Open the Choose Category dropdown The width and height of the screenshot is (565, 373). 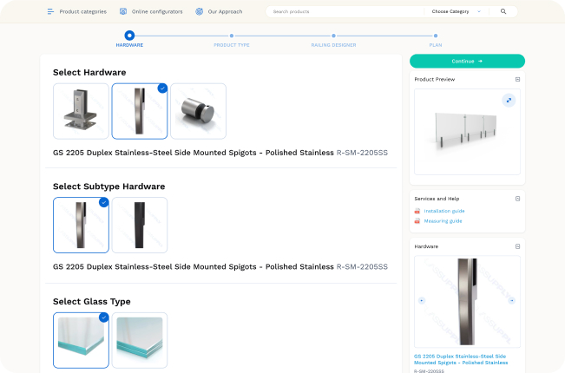pos(457,11)
